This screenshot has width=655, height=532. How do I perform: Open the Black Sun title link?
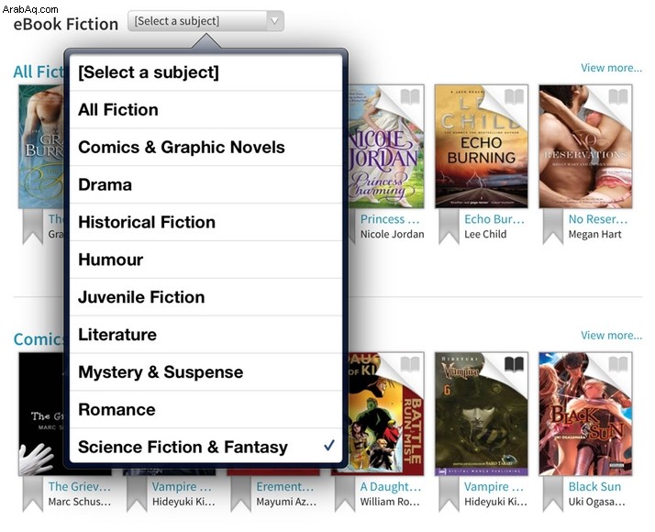coord(594,486)
